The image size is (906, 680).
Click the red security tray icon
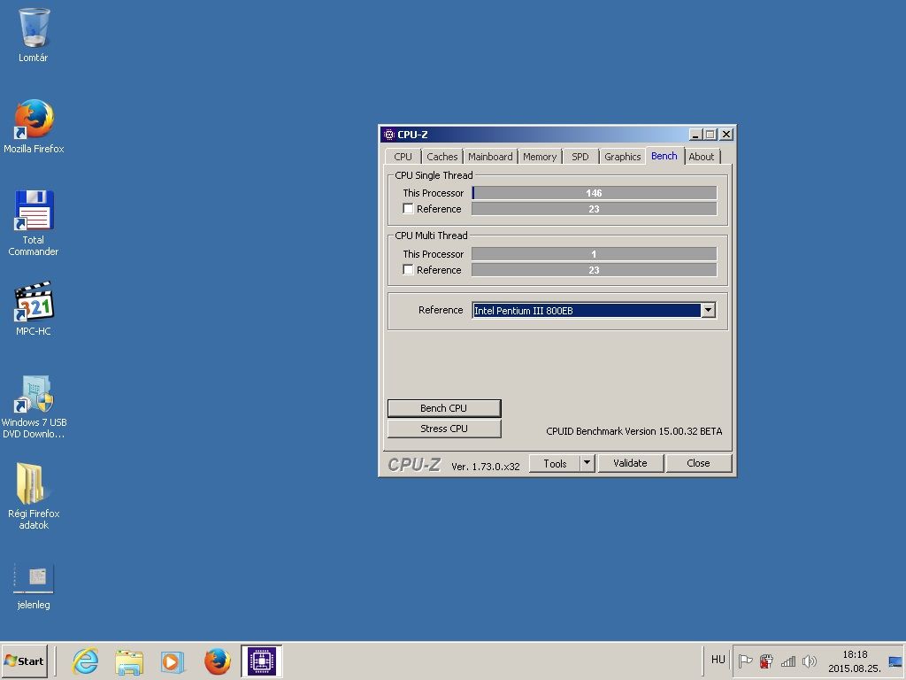pos(766,661)
